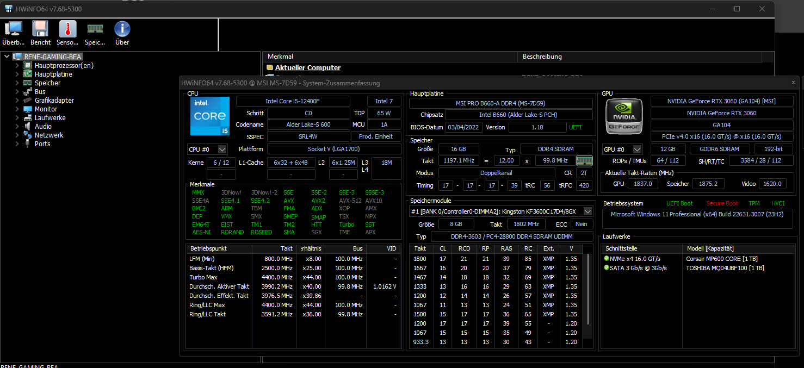Maximize the HWiNFO64 main window
Viewport: 804px width, 368px height.
737,9
